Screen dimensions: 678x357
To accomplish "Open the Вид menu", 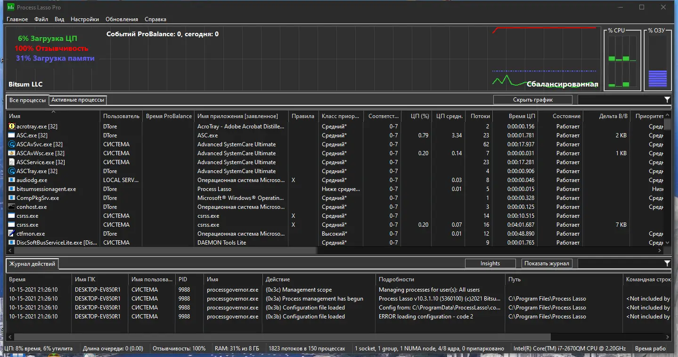I will pos(59,19).
